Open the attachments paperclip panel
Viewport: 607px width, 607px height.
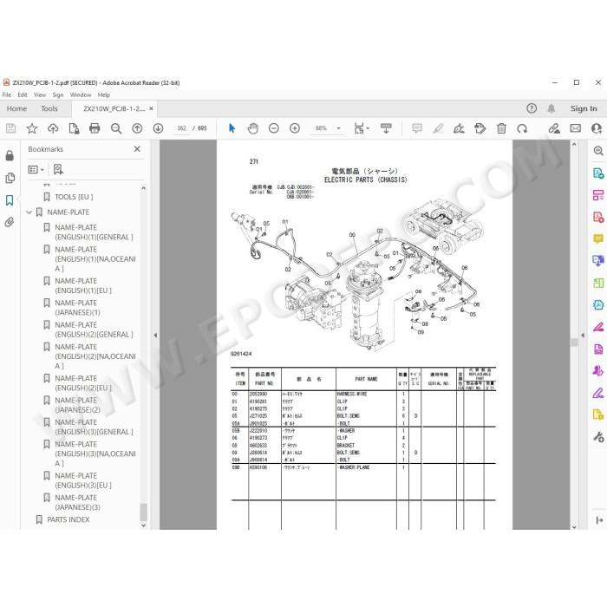10,222
